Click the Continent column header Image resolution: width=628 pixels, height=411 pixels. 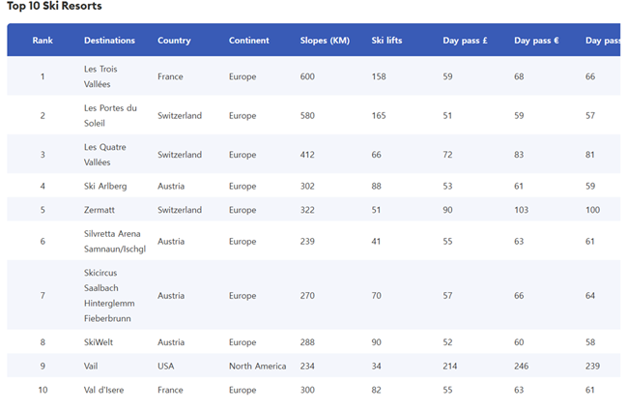click(249, 41)
